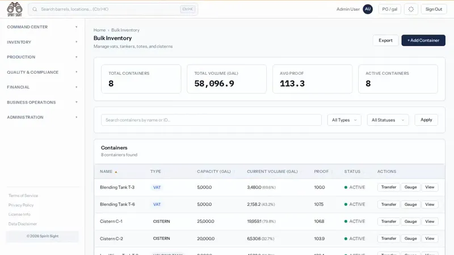Screen dimensions: 454x255
Task: Click View for Blending Tank T-3
Action: coord(430,187)
